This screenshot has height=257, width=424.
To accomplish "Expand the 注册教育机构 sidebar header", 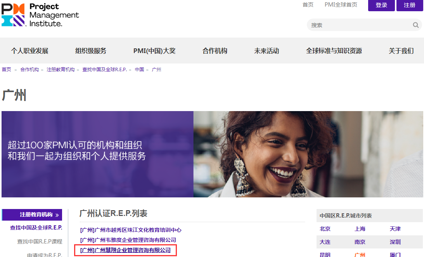I will (32, 215).
